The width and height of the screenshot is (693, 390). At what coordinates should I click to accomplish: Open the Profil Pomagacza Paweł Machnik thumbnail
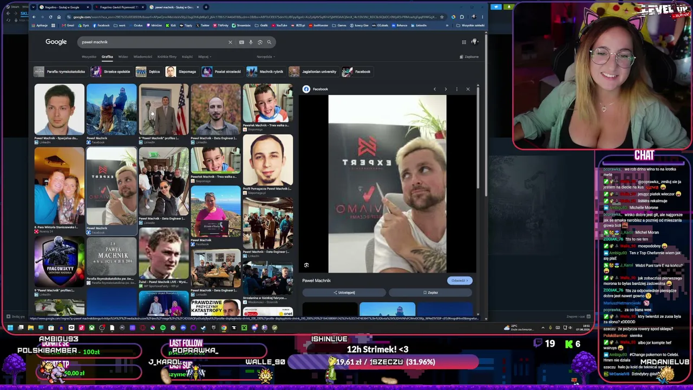tap(268, 160)
